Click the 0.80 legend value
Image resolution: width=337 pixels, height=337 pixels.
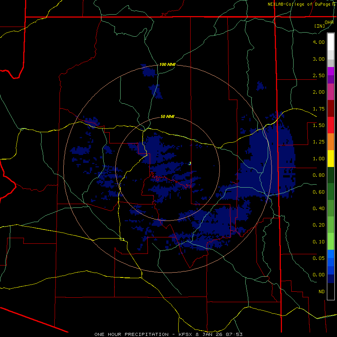pos(319,175)
